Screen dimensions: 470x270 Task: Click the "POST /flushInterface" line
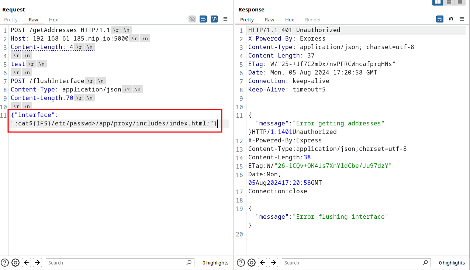(x=48, y=81)
